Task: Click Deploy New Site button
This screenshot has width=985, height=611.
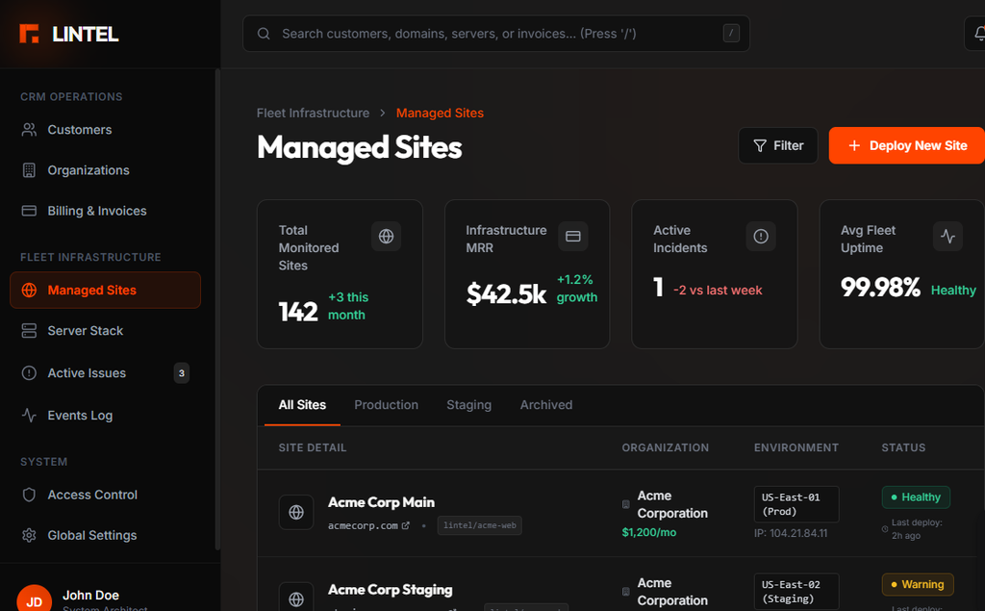Action: coord(907,146)
